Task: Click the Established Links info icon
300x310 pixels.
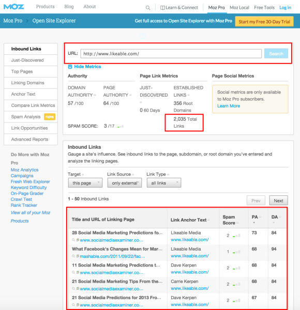Action: (x=189, y=95)
